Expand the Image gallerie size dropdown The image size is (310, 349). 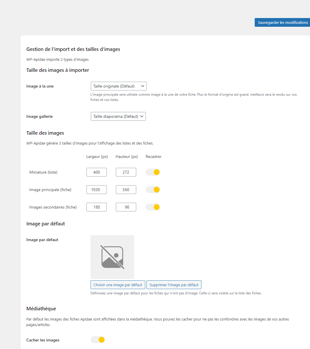(x=118, y=116)
